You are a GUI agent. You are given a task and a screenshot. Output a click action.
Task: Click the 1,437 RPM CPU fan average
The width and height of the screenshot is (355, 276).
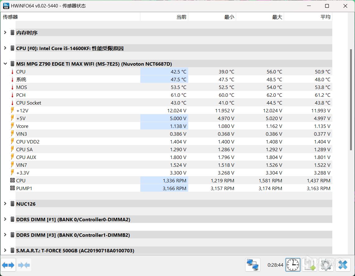pyautogui.click(x=319, y=181)
